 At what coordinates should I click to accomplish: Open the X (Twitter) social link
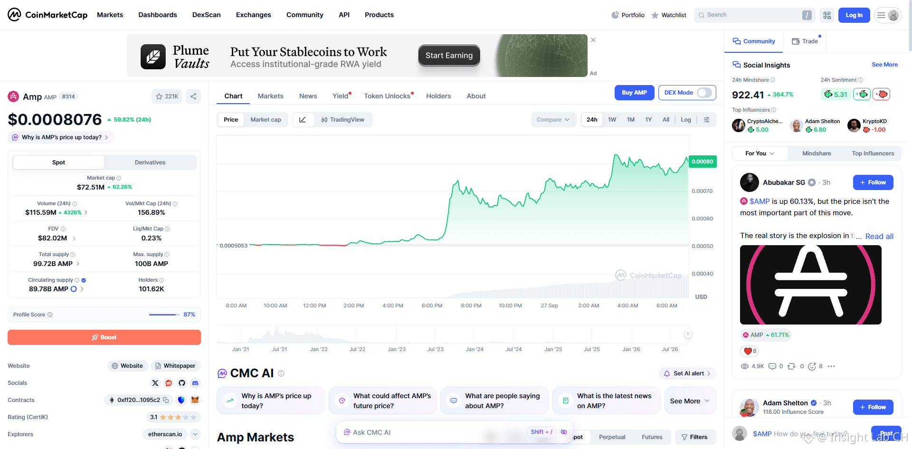point(155,383)
